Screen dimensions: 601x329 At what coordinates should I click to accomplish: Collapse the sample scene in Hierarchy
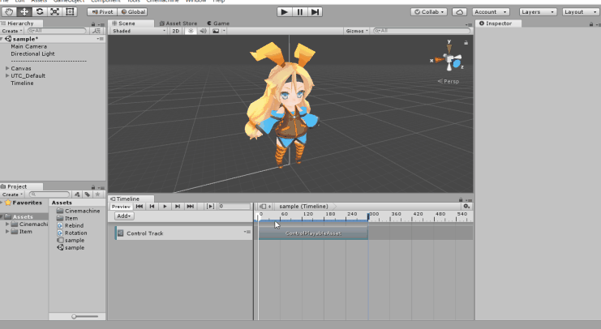click(2, 39)
